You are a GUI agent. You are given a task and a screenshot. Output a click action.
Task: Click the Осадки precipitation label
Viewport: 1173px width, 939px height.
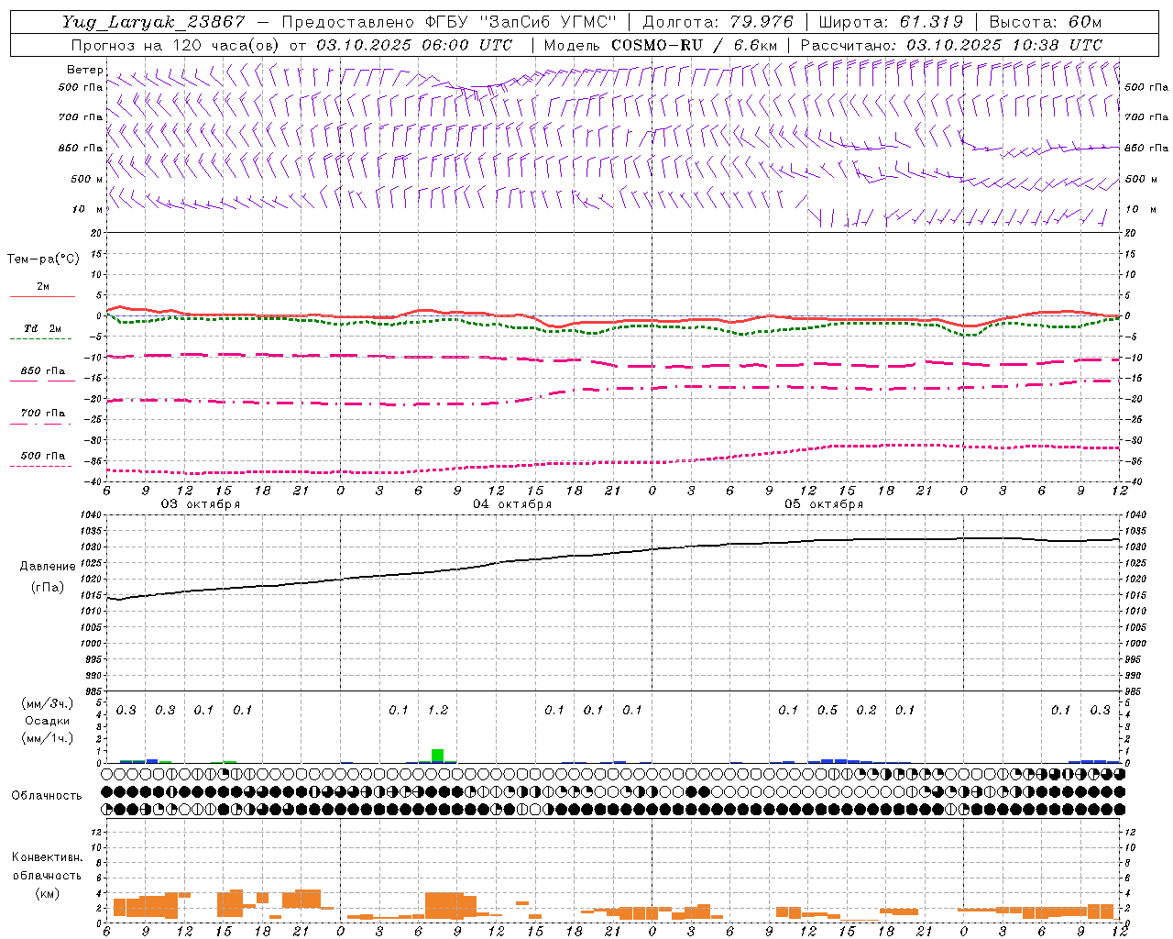click(x=48, y=721)
